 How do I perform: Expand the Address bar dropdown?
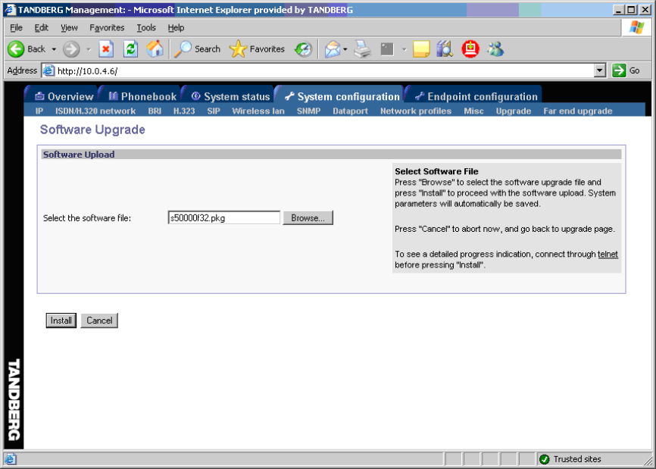point(599,70)
